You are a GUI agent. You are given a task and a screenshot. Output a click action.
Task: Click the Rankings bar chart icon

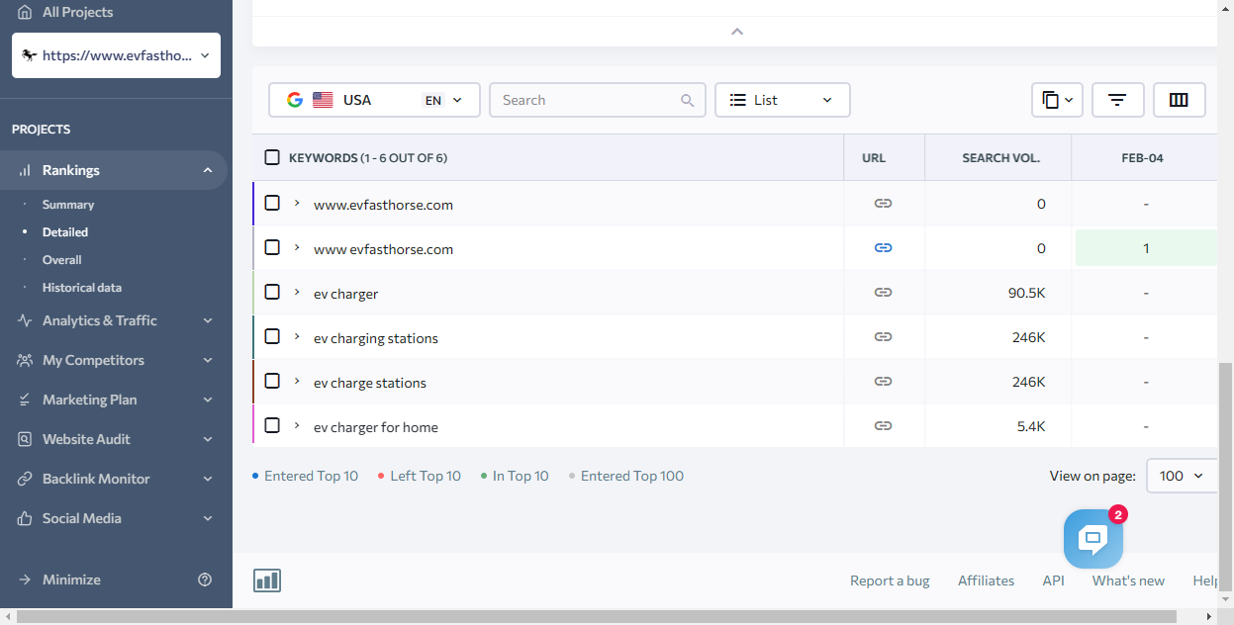pos(26,170)
